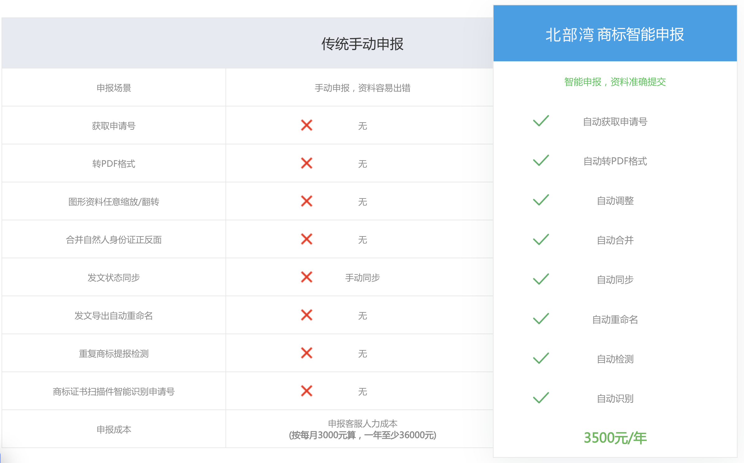Click 自动获取申请号 feature text
This screenshot has height=463, width=744.
(615, 122)
